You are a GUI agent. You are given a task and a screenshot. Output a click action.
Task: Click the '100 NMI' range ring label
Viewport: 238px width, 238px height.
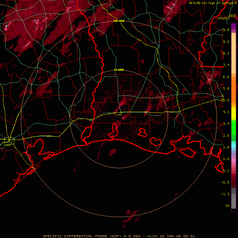[x=119, y=21]
